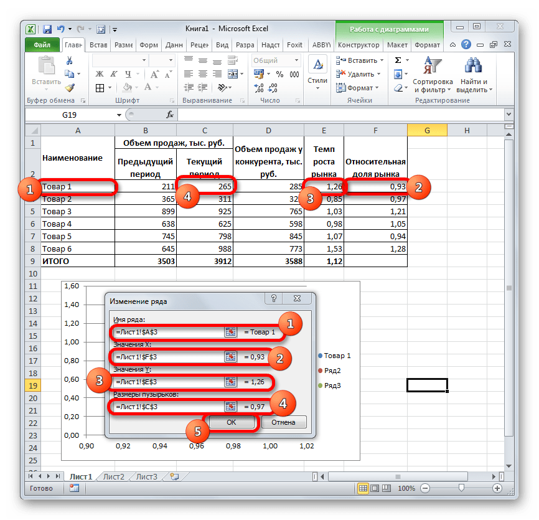Apply percent style format

(x=280, y=74)
